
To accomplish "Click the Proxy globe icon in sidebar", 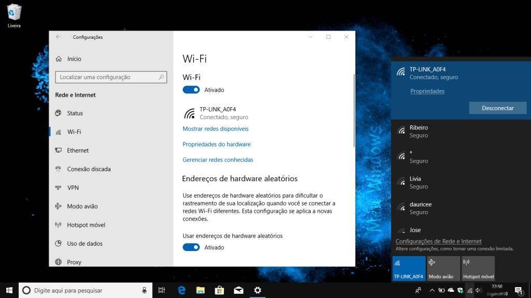I will pyautogui.click(x=58, y=262).
